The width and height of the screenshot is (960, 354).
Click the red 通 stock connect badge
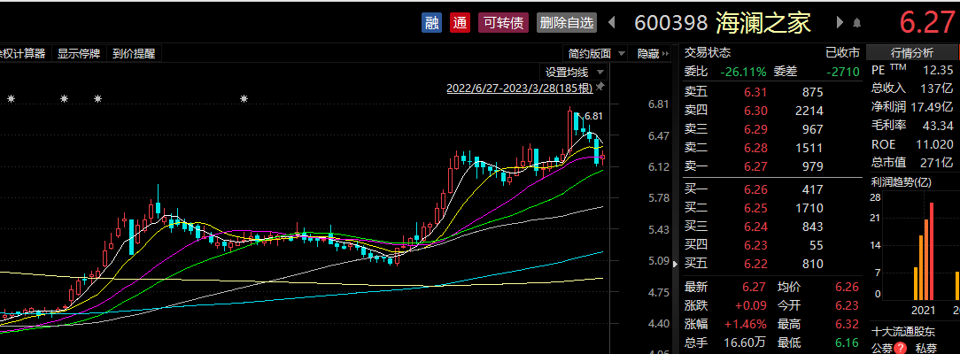pyautogui.click(x=460, y=23)
